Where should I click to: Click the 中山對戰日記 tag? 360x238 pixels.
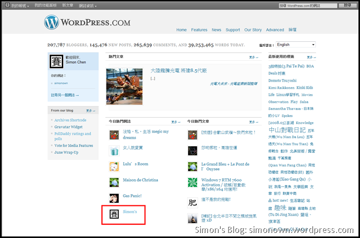[x=287, y=130]
